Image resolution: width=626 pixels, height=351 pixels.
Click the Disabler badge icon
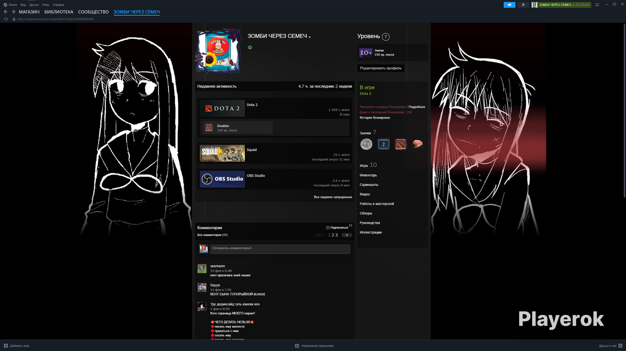tap(209, 128)
